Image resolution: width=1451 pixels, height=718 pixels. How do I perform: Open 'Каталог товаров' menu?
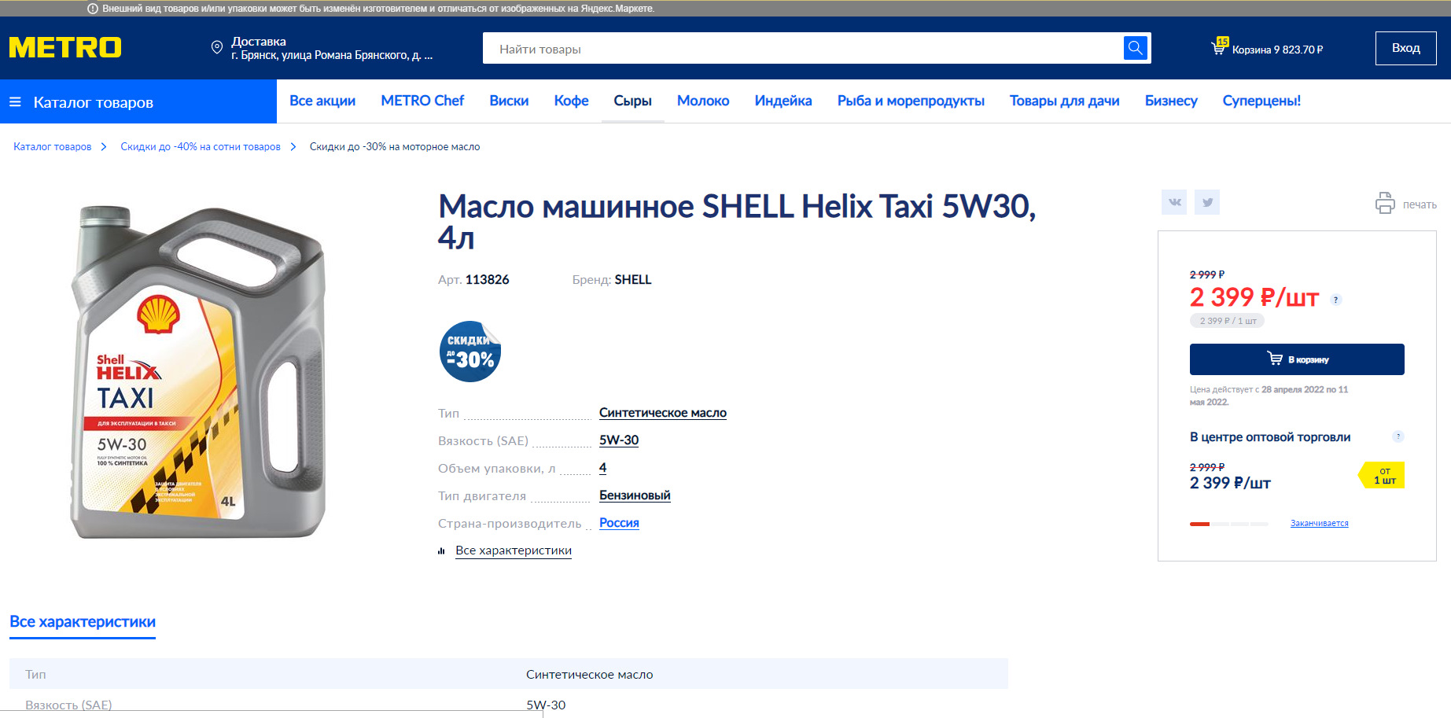[x=138, y=101]
